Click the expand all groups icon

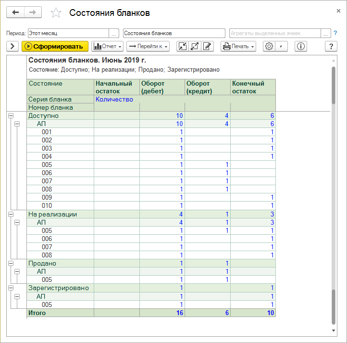(195, 46)
